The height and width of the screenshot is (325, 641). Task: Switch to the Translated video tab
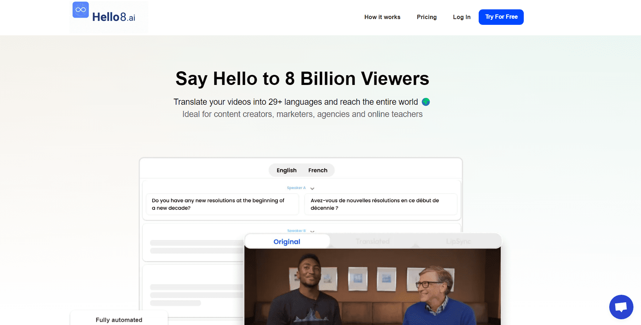[372, 242]
